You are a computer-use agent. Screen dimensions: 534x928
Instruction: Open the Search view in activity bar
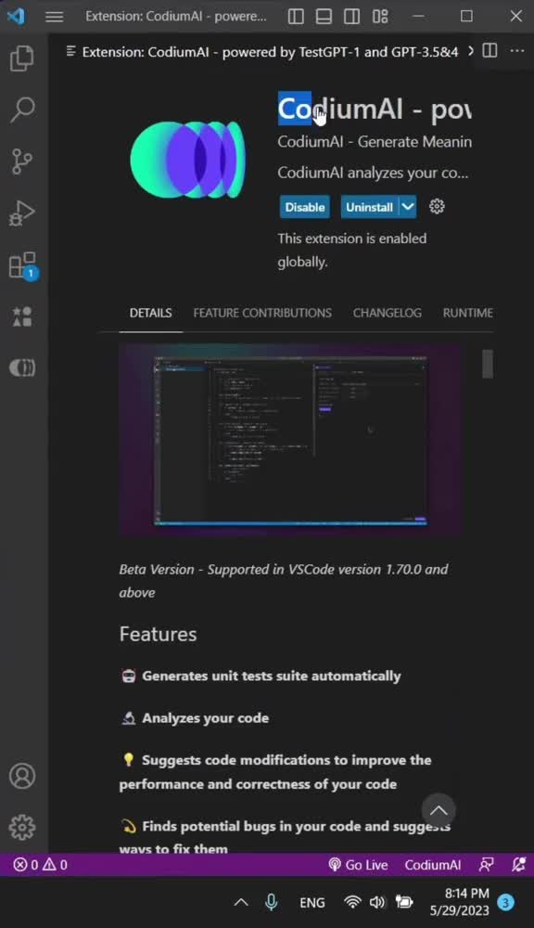[x=22, y=110]
